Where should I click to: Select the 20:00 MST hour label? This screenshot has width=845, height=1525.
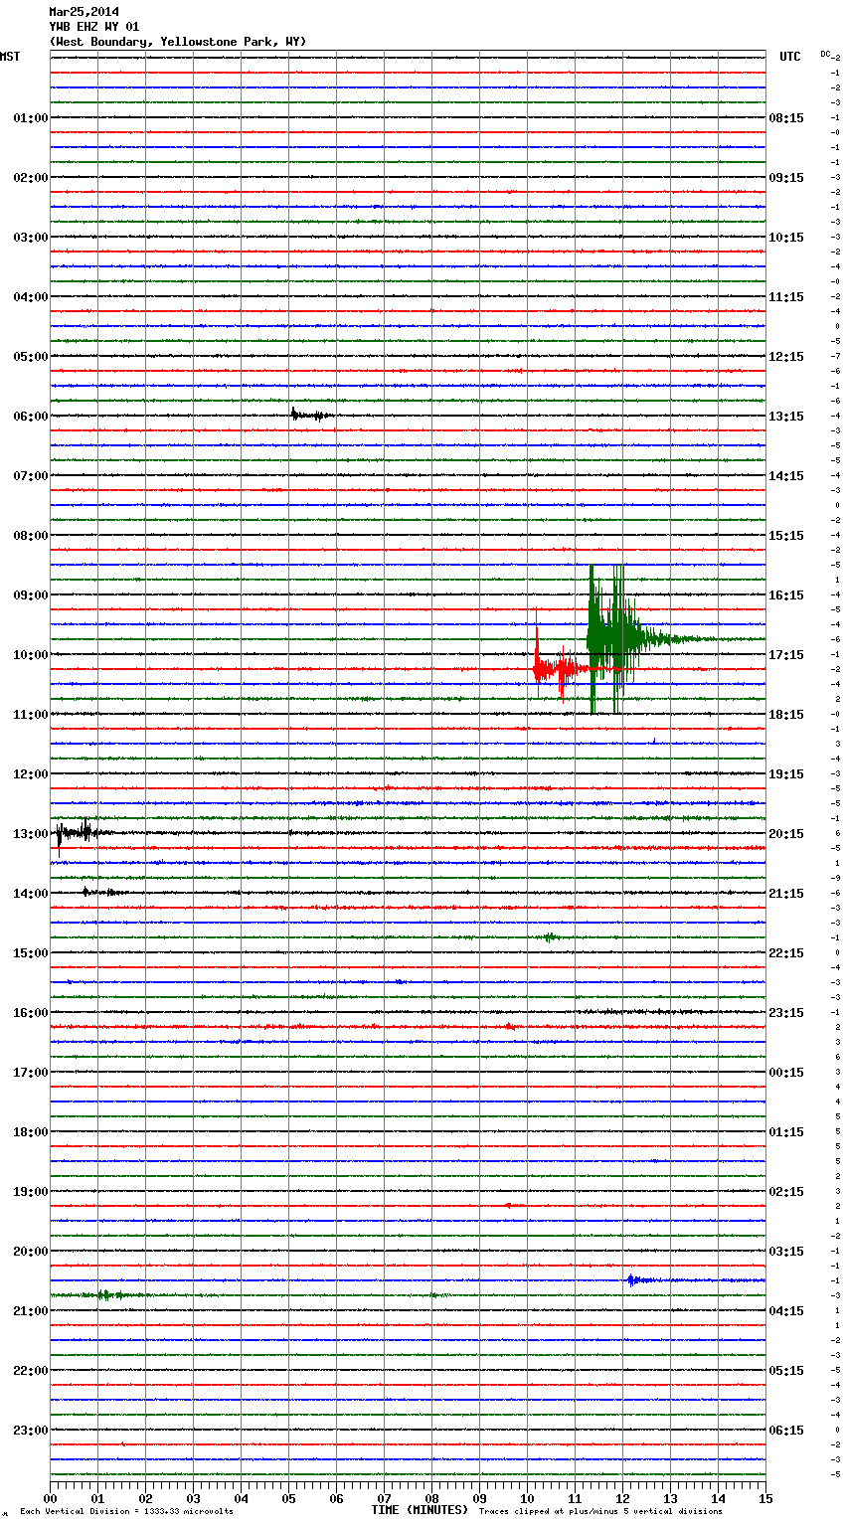point(30,1252)
